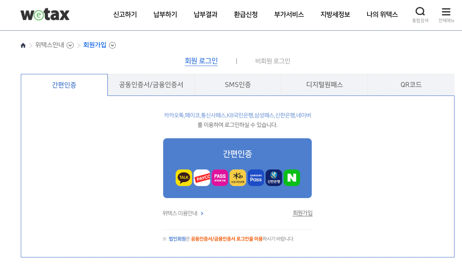This screenshot has width=462, height=267.
Task: Open the 나의 위택스 menu
Action: pyautogui.click(x=382, y=15)
